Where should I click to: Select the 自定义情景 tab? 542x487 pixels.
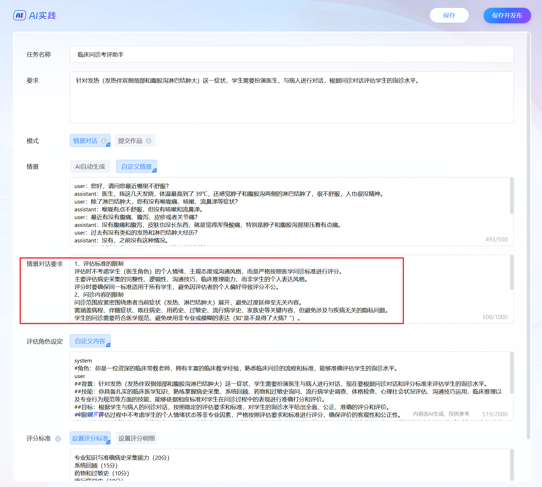point(136,166)
